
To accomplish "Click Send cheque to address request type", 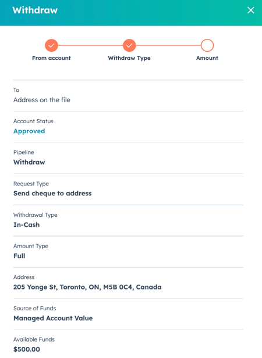I will coord(52,194).
